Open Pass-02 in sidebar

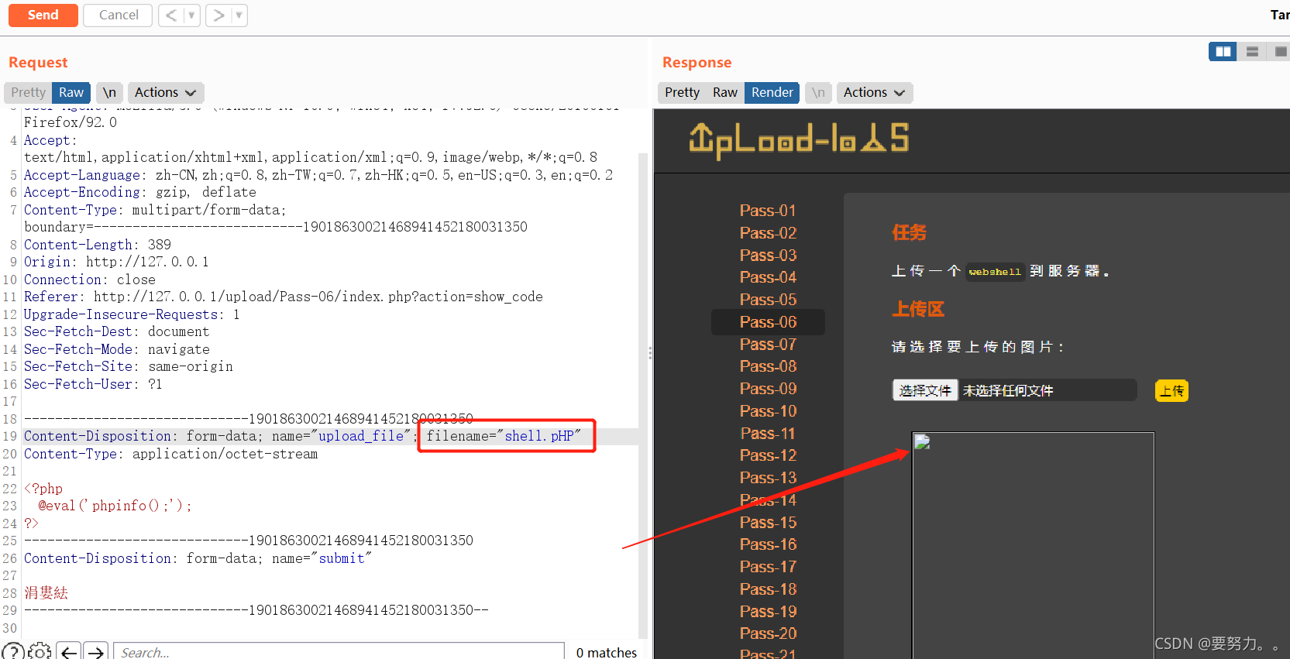(768, 233)
